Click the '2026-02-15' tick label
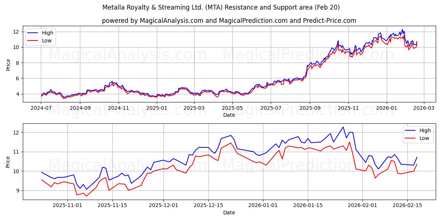This screenshot has width=442, height=221. click(408, 205)
